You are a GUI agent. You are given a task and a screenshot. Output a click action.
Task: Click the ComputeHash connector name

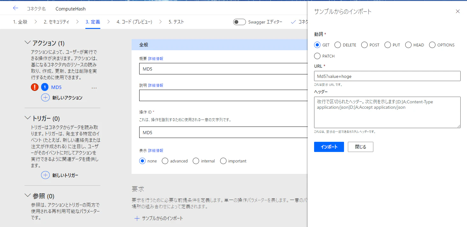click(70, 9)
